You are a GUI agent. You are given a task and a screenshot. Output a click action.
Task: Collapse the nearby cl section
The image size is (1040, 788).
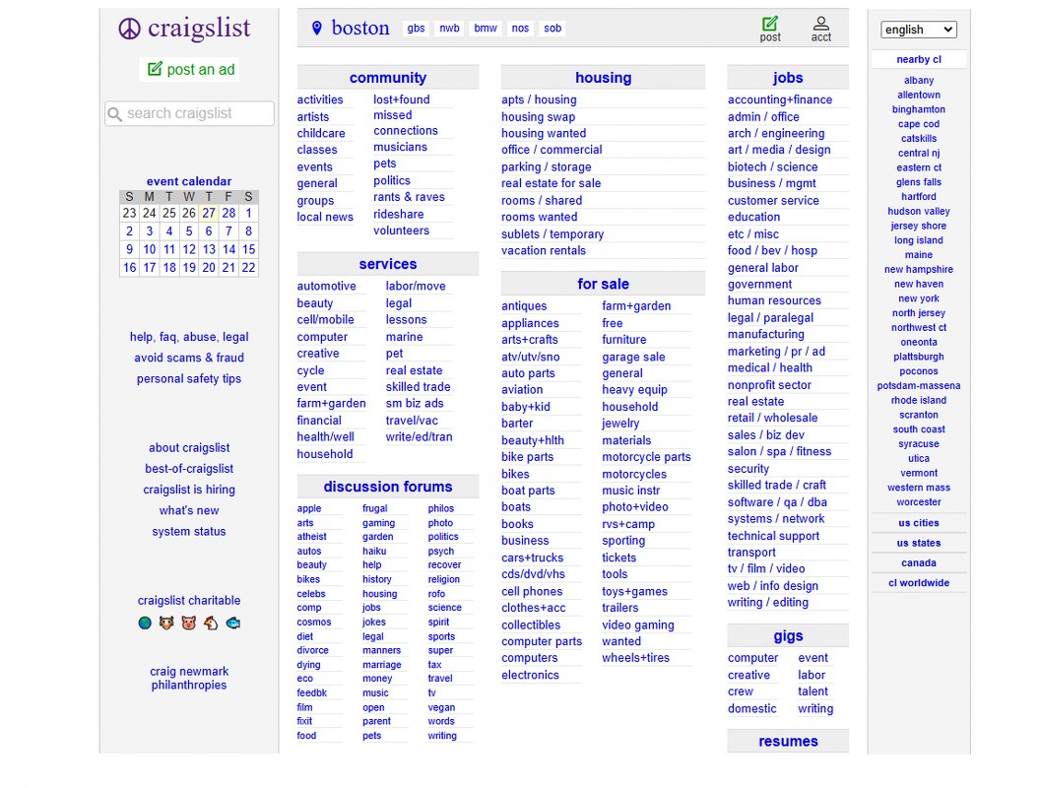pyautogui.click(x=918, y=59)
